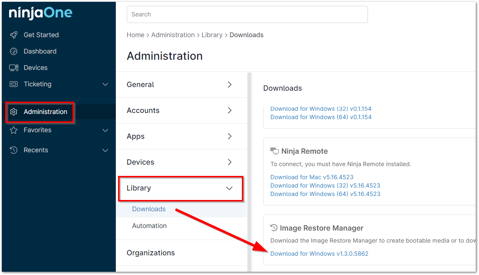
Task: Switch to the Automation tab
Action: [x=149, y=226]
